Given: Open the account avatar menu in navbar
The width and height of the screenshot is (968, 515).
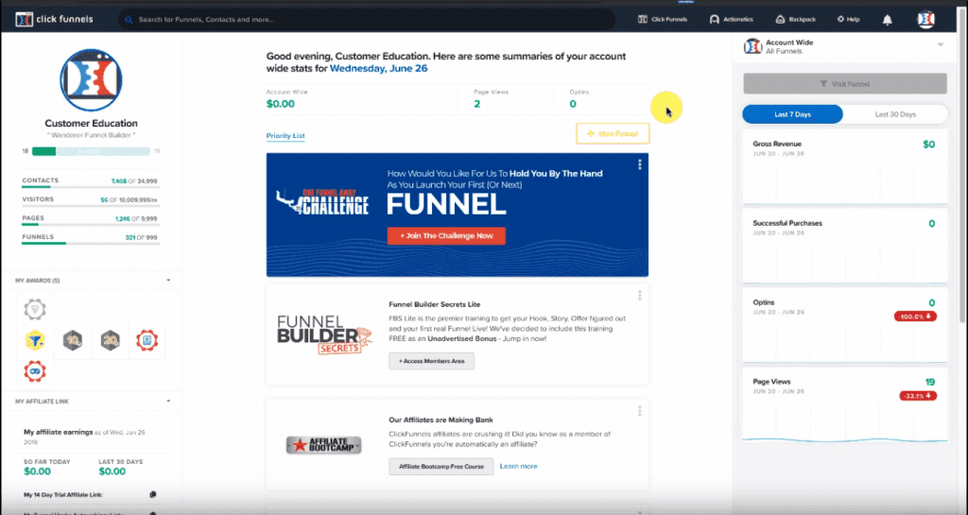Looking at the screenshot, I should [x=925, y=20].
